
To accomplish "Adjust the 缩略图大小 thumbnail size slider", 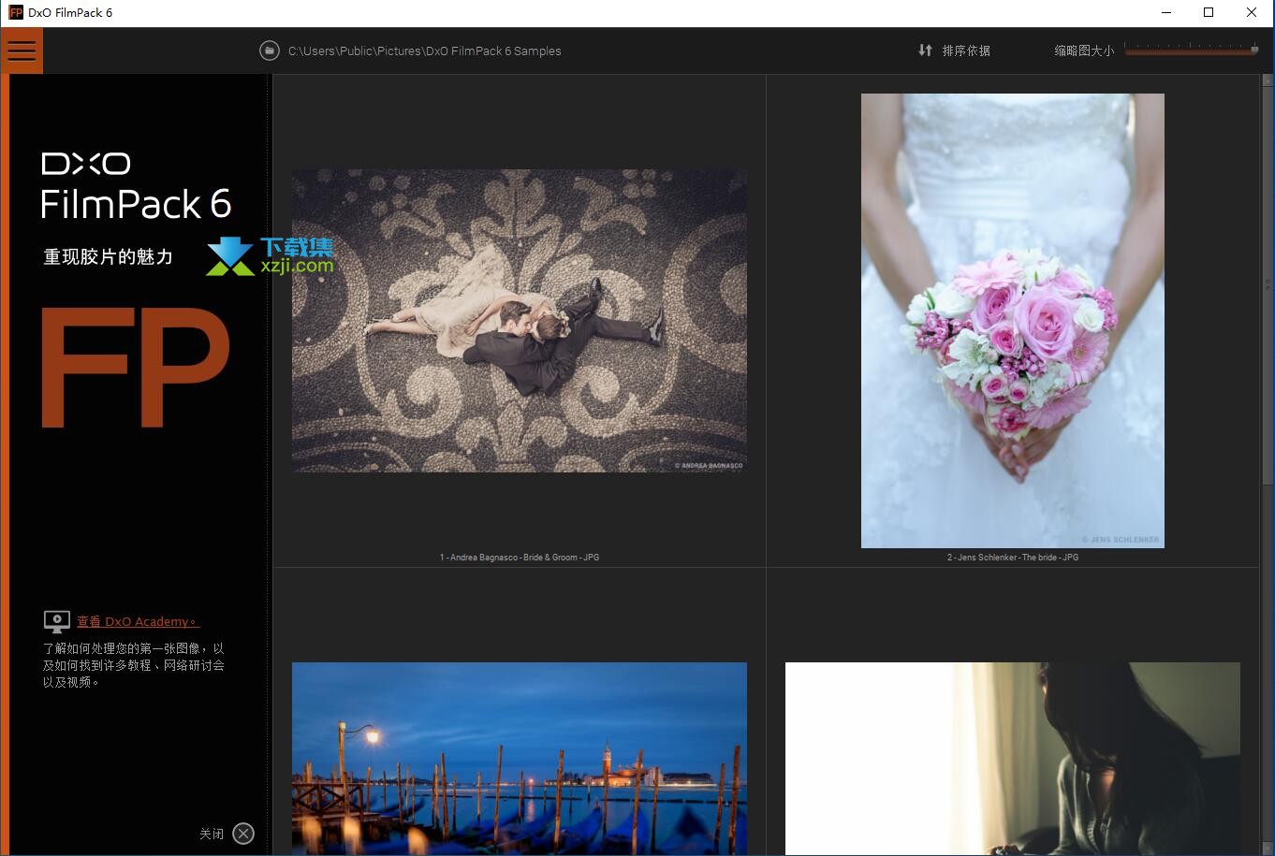I will click(x=1192, y=50).
